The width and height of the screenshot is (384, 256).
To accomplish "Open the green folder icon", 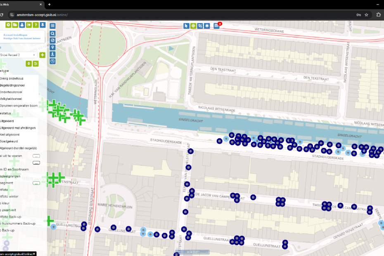I will (15, 25).
